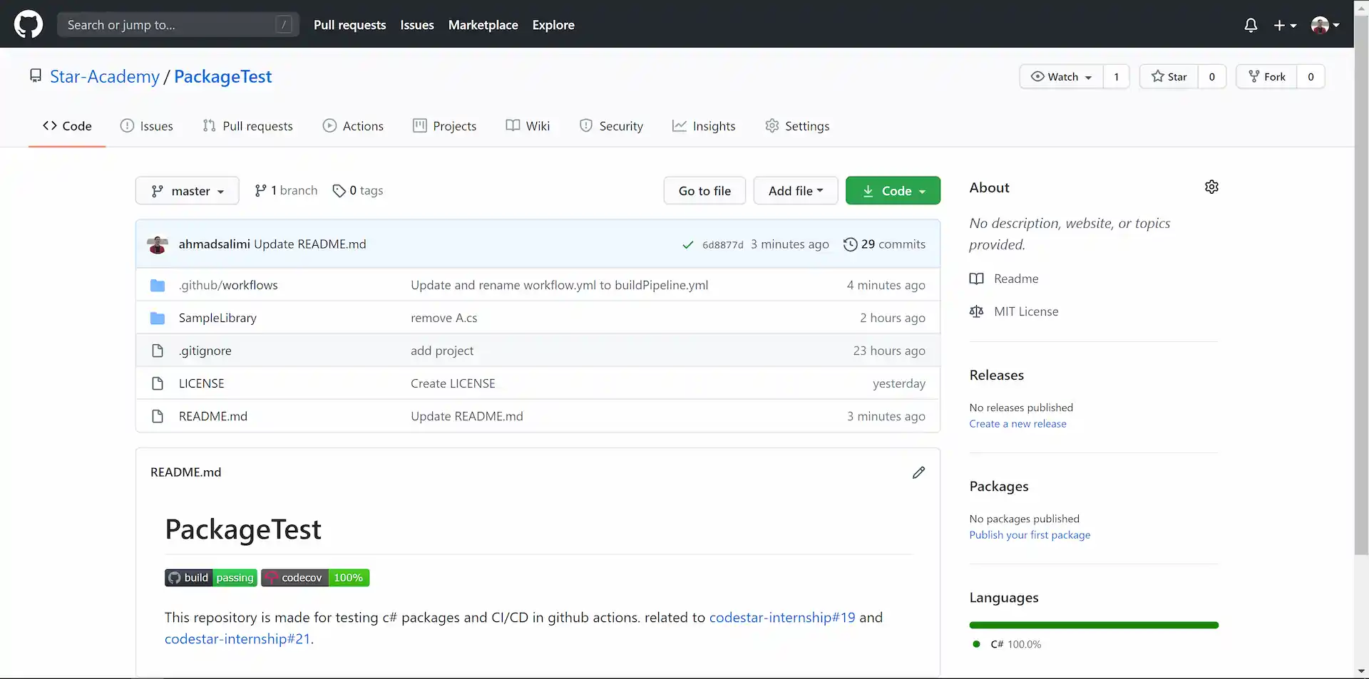View the stargazers count 0
Screen dimensions: 1369x679
coord(1211,76)
